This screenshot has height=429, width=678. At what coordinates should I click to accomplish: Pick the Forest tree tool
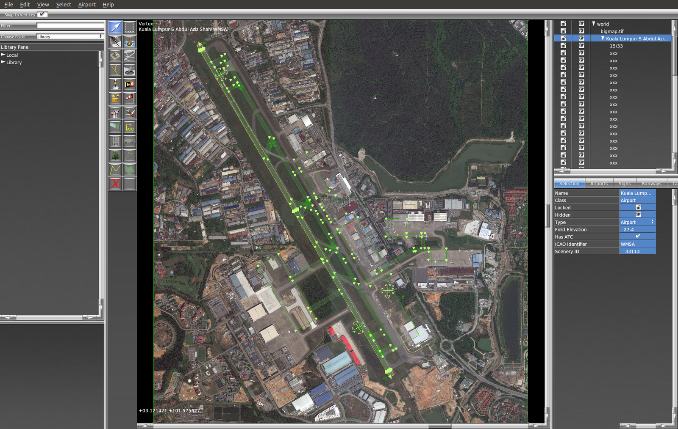pyautogui.click(x=115, y=156)
